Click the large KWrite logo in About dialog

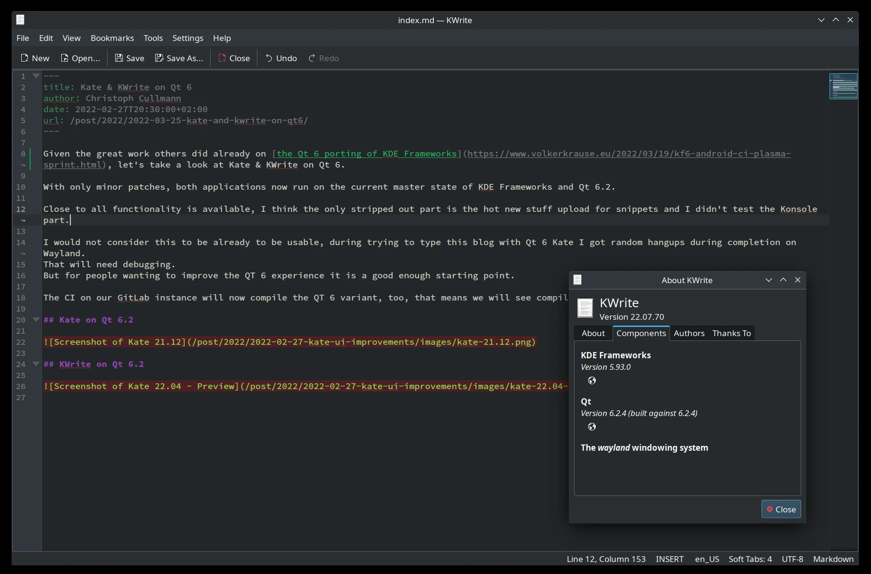tap(585, 308)
